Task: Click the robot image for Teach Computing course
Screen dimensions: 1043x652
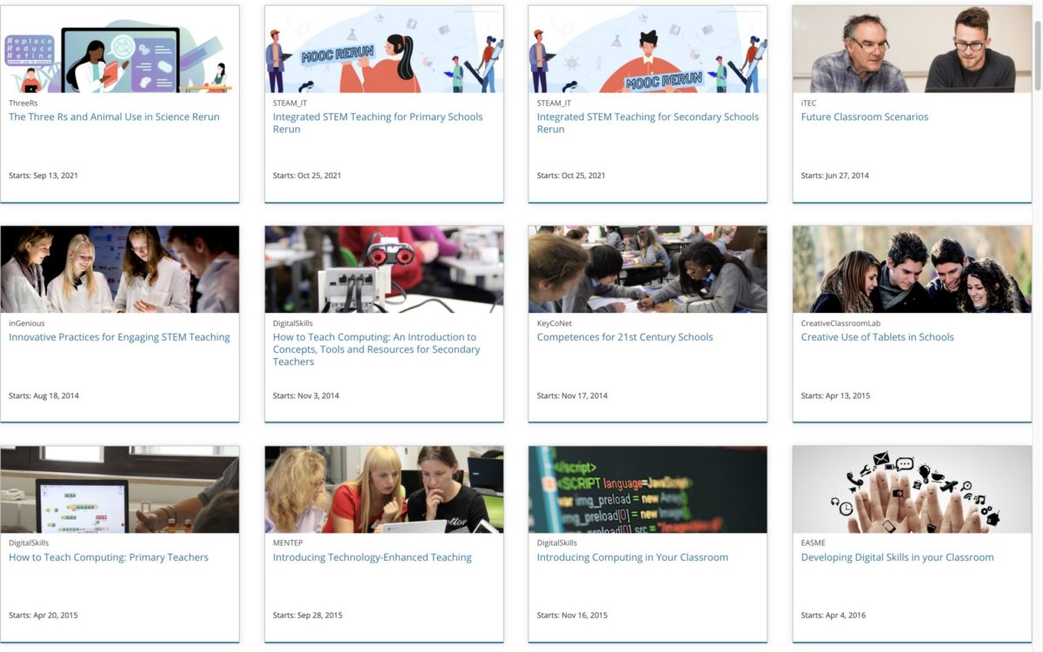Action: [384, 269]
